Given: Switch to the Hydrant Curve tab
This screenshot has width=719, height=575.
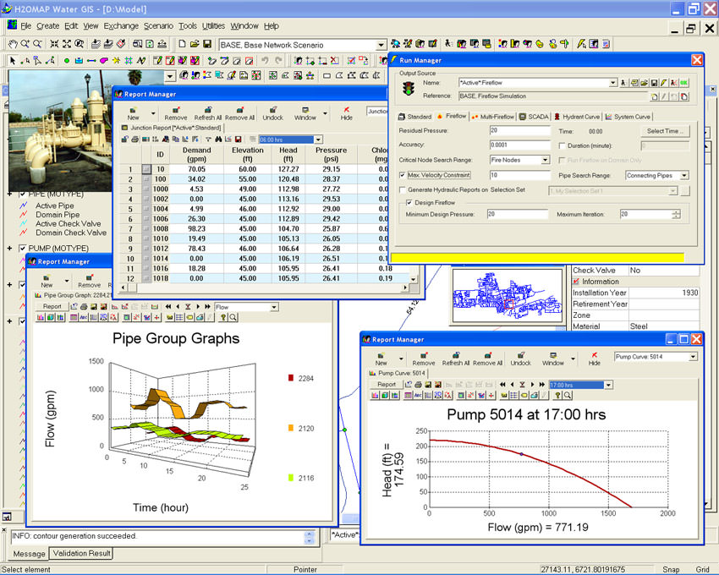Looking at the screenshot, I should click(x=576, y=117).
